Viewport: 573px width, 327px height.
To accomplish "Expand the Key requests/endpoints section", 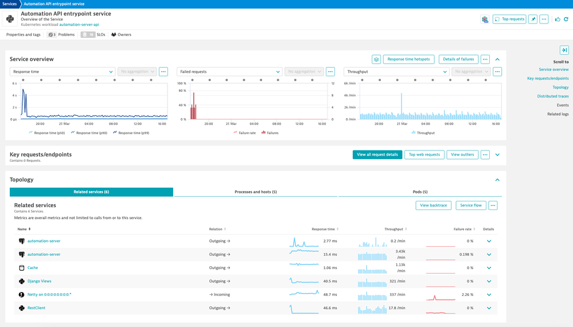I will [497, 154].
